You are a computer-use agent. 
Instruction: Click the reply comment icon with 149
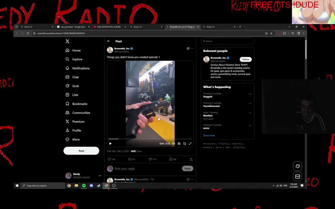click(111, 159)
